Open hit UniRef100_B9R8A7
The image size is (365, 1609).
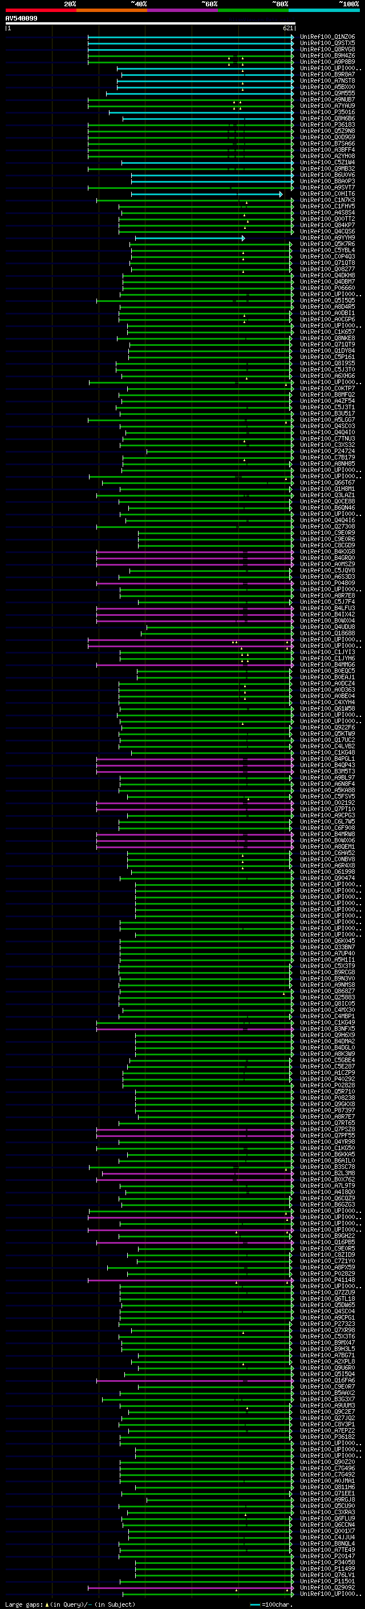coord(327,74)
